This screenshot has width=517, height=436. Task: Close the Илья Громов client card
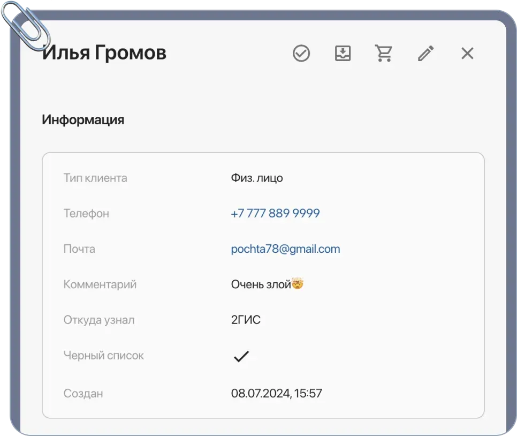pyautogui.click(x=467, y=53)
